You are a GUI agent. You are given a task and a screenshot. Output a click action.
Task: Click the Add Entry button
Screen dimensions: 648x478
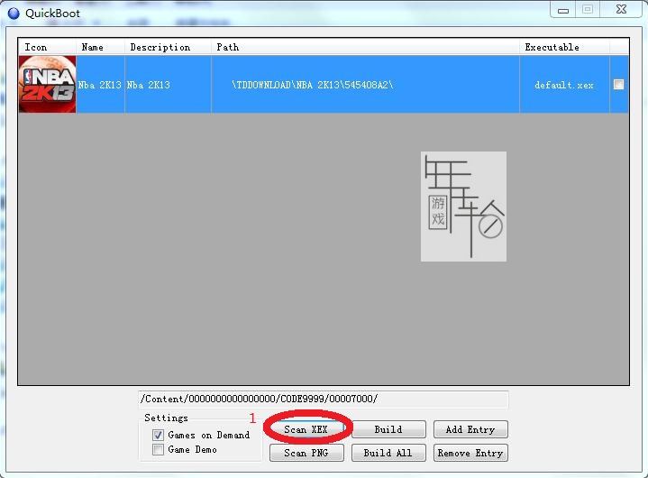(x=470, y=429)
